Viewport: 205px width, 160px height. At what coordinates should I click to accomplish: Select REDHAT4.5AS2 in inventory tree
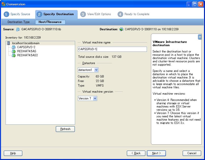[x=27, y=55]
